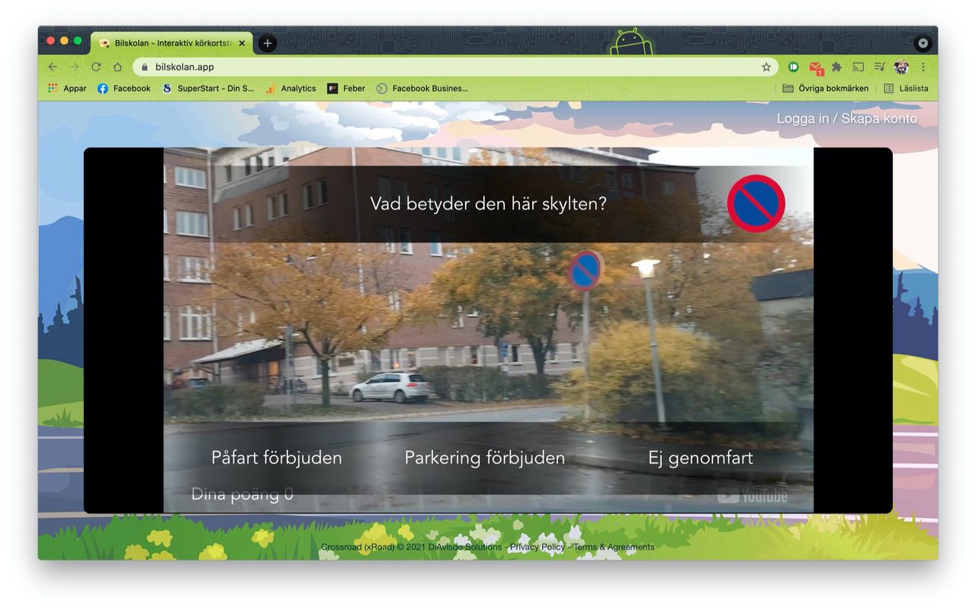The image size is (976, 610).
Task: Select answer Parkering förbjuden
Action: tap(485, 457)
